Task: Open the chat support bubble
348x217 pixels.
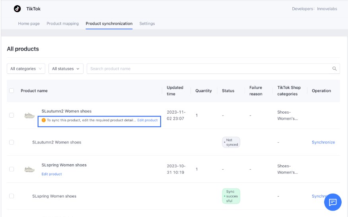Action: coord(333,202)
